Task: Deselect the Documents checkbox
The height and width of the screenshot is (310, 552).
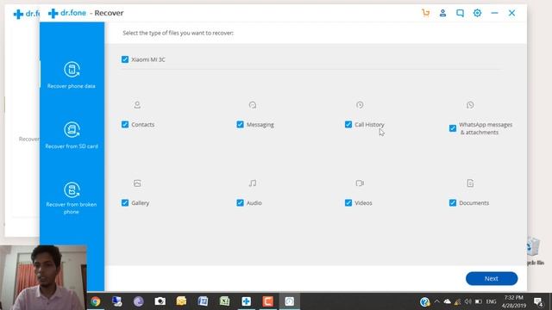Action: pyautogui.click(x=453, y=203)
